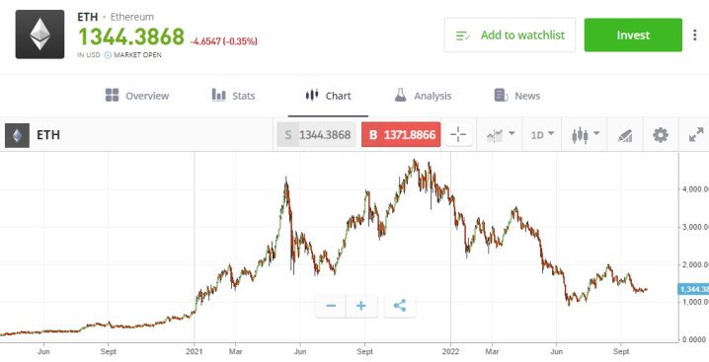The width and height of the screenshot is (709, 362).
Task: Click the Ethereum logo thumbnail
Action: [x=39, y=35]
